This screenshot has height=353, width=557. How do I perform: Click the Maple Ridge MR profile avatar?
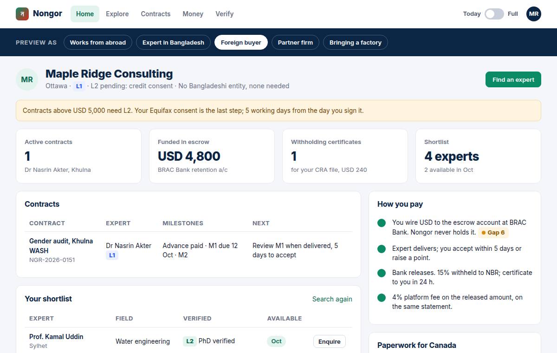tap(27, 79)
